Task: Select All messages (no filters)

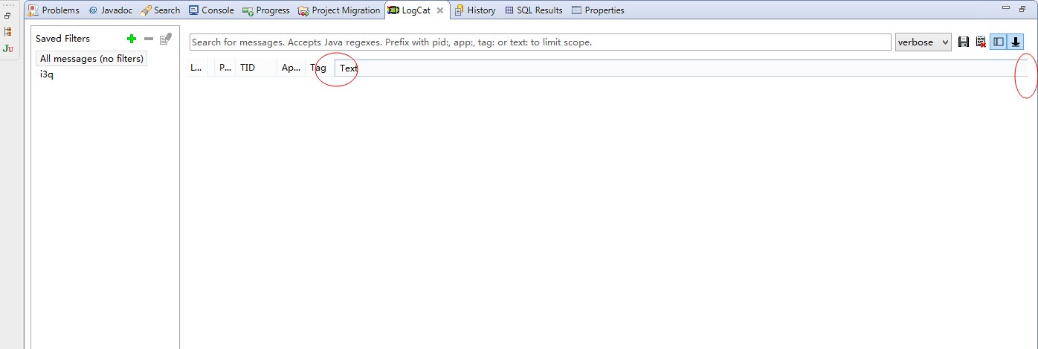Action: 91,59
